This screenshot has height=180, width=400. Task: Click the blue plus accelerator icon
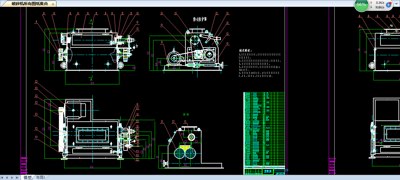point(389,5)
